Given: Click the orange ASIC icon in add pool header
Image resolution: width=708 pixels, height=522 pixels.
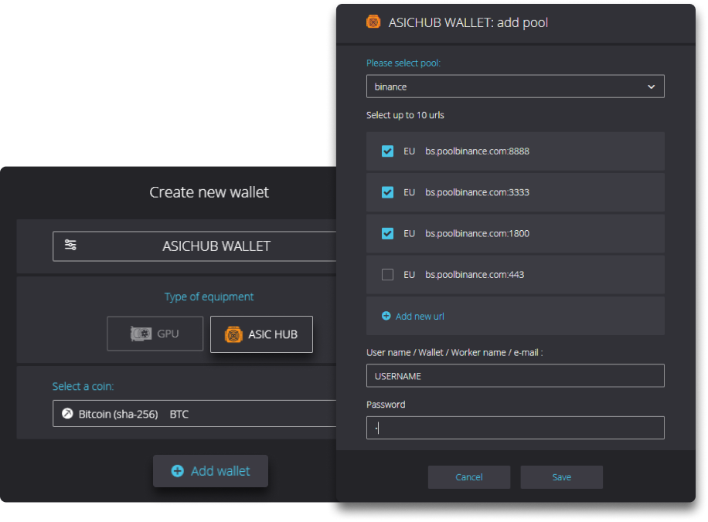Looking at the screenshot, I should pos(373,22).
